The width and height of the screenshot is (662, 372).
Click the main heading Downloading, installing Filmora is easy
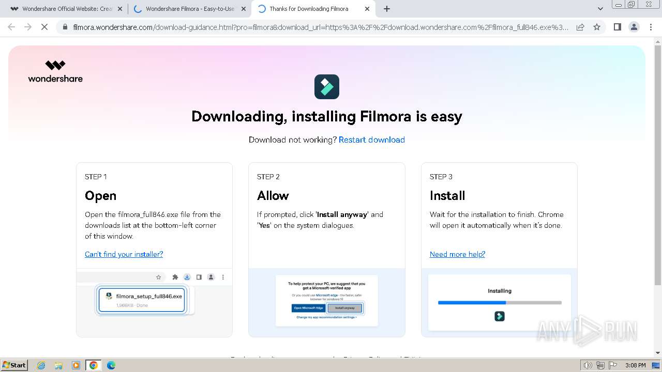327,116
